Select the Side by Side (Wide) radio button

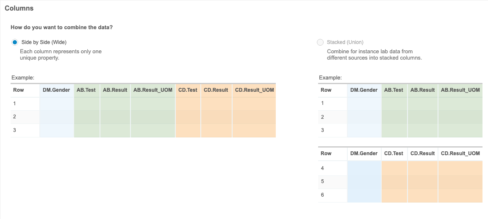pyautogui.click(x=15, y=42)
